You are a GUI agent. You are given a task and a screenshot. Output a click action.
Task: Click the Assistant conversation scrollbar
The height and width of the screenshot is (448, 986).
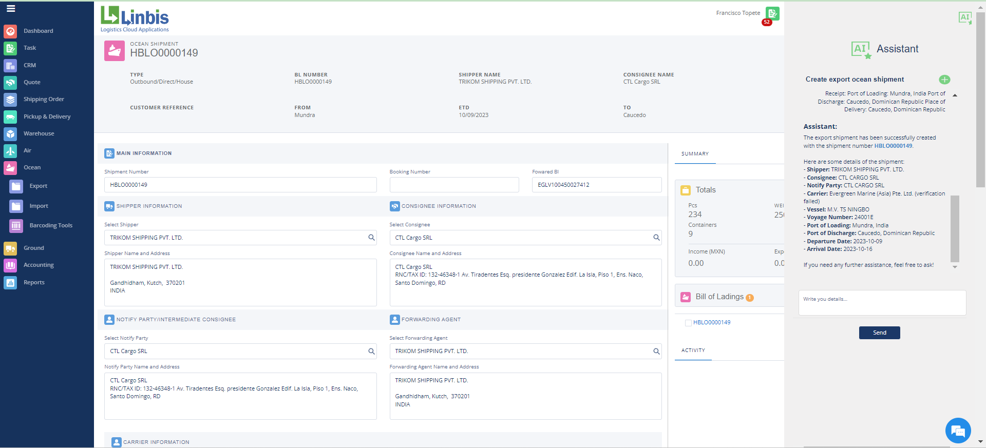955,228
